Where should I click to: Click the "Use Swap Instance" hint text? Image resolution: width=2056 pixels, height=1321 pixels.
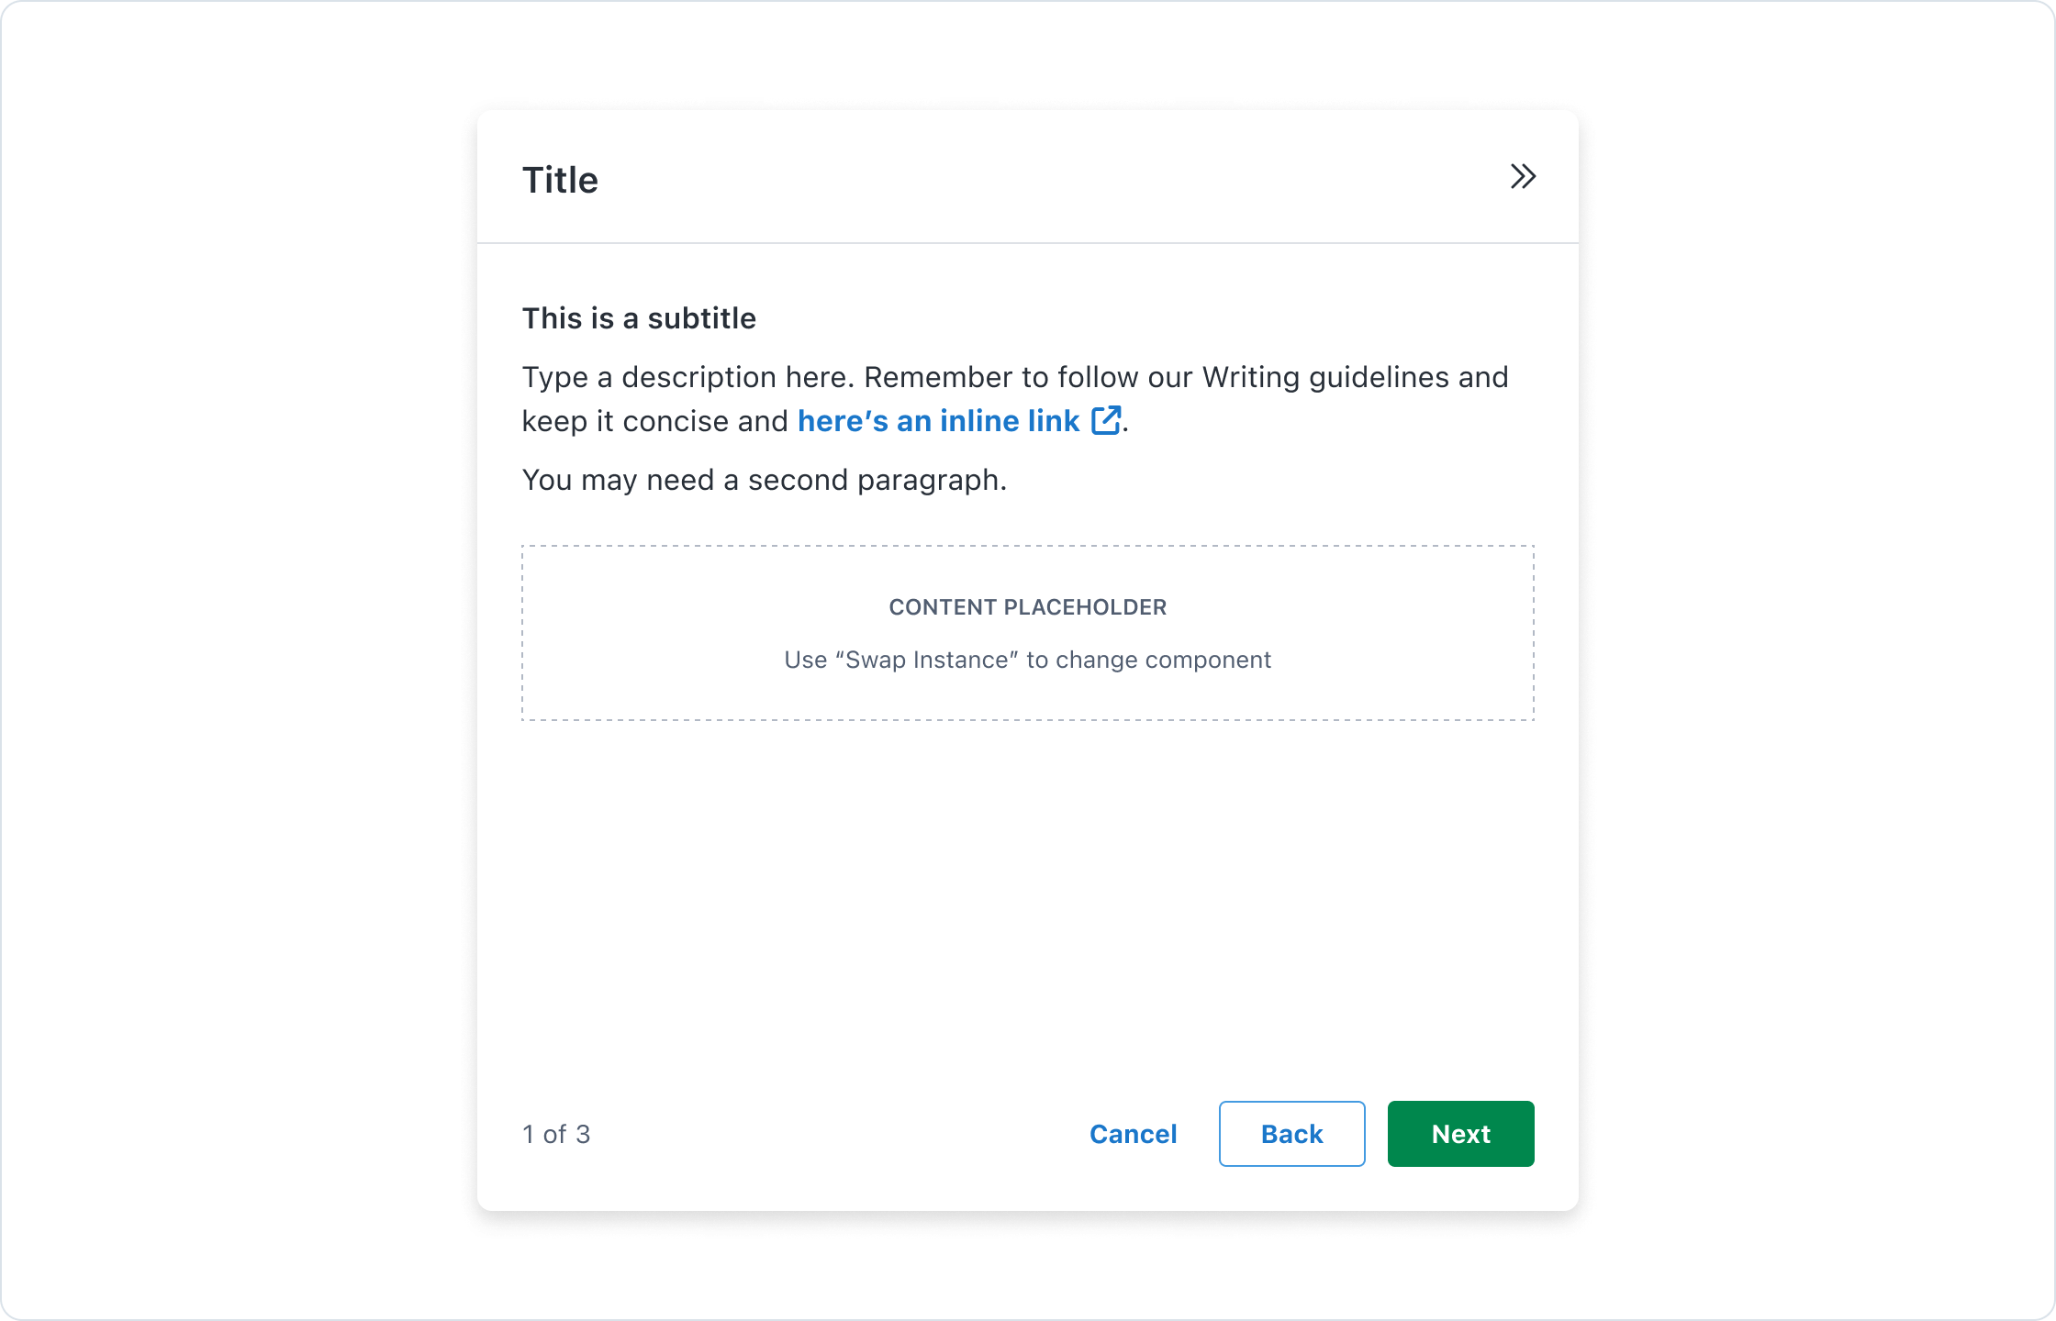point(1027,660)
